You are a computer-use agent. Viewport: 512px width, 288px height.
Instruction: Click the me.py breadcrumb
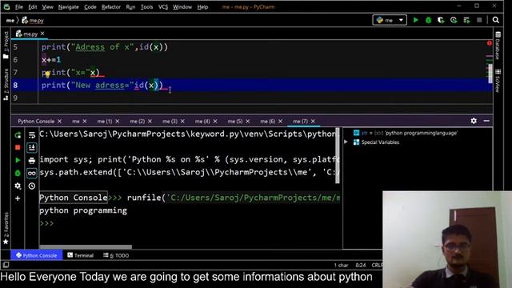pyautogui.click(x=33, y=20)
